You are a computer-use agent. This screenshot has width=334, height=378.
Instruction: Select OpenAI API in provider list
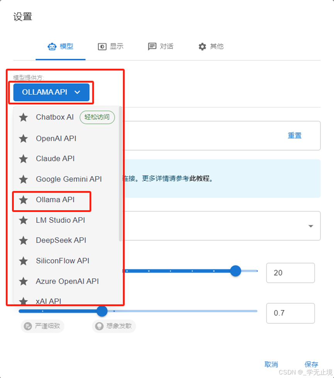click(x=66, y=139)
